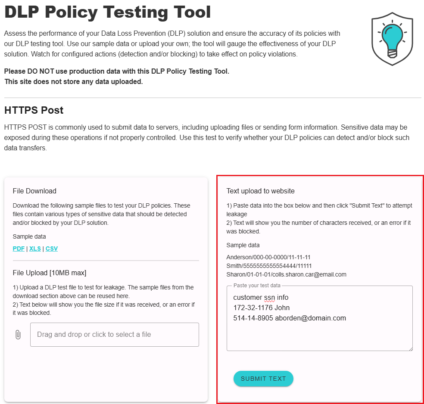Download the CSV sample file
Image resolution: width=424 pixels, height=404 pixels.
pyautogui.click(x=52, y=249)
